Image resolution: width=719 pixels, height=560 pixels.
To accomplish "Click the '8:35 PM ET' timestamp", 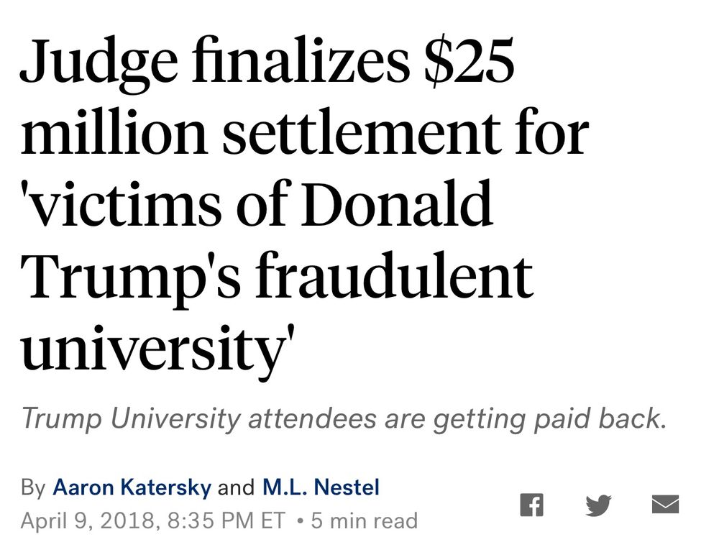I will click(226, 520).
